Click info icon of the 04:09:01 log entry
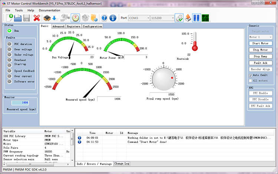Image resolution: width=278 pixels, height=174 pixels. tap(80, 138)
